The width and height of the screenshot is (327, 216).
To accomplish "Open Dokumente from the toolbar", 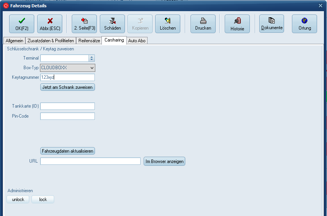I will pos(272,24).
